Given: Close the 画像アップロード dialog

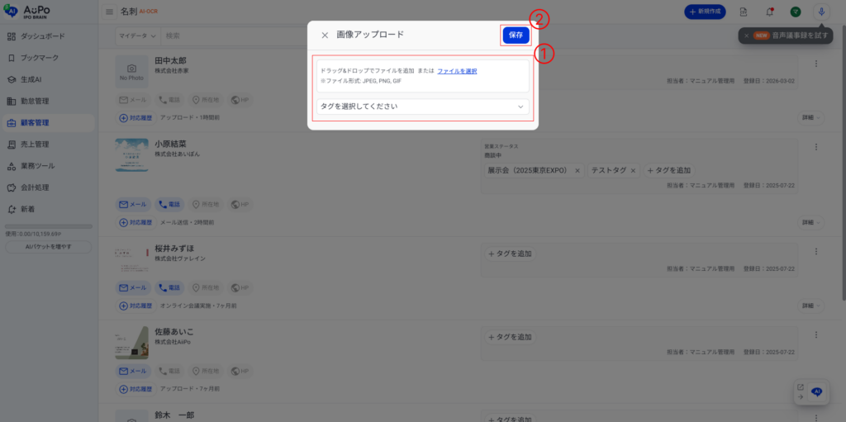Looking at the screenshot, I should tap(325, 36).
